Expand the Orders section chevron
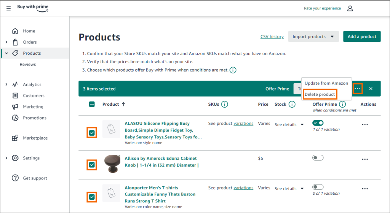 point(6,42)
